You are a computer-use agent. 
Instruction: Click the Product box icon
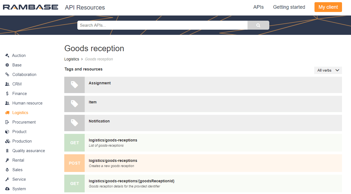click(x=7, y=132)
